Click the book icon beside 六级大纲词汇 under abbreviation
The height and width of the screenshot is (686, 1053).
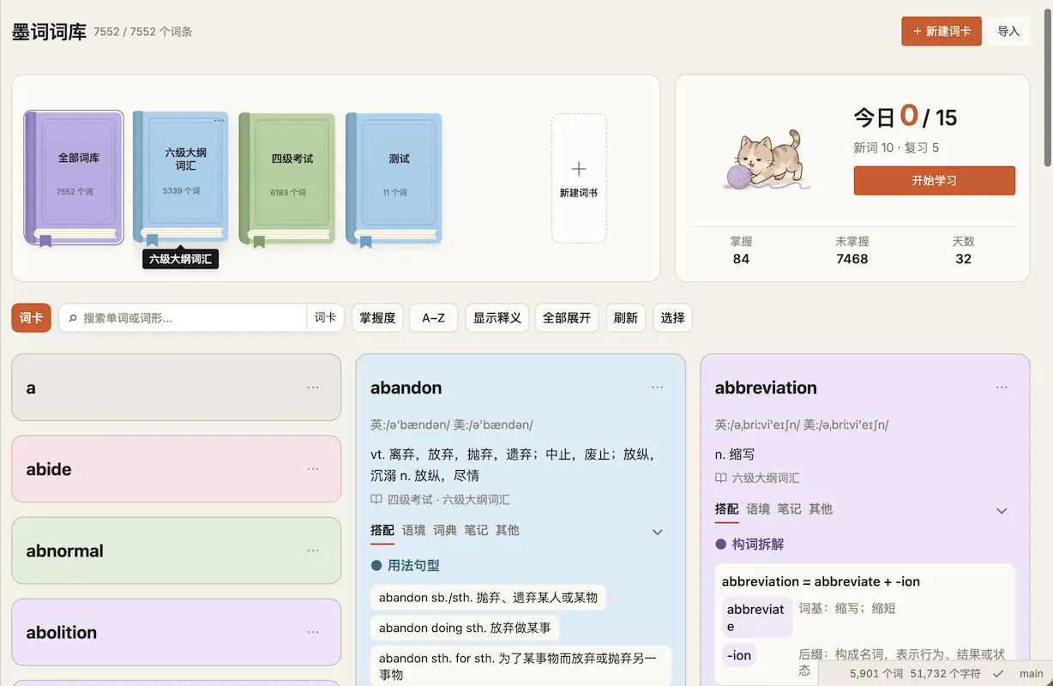tap(721, 478)
